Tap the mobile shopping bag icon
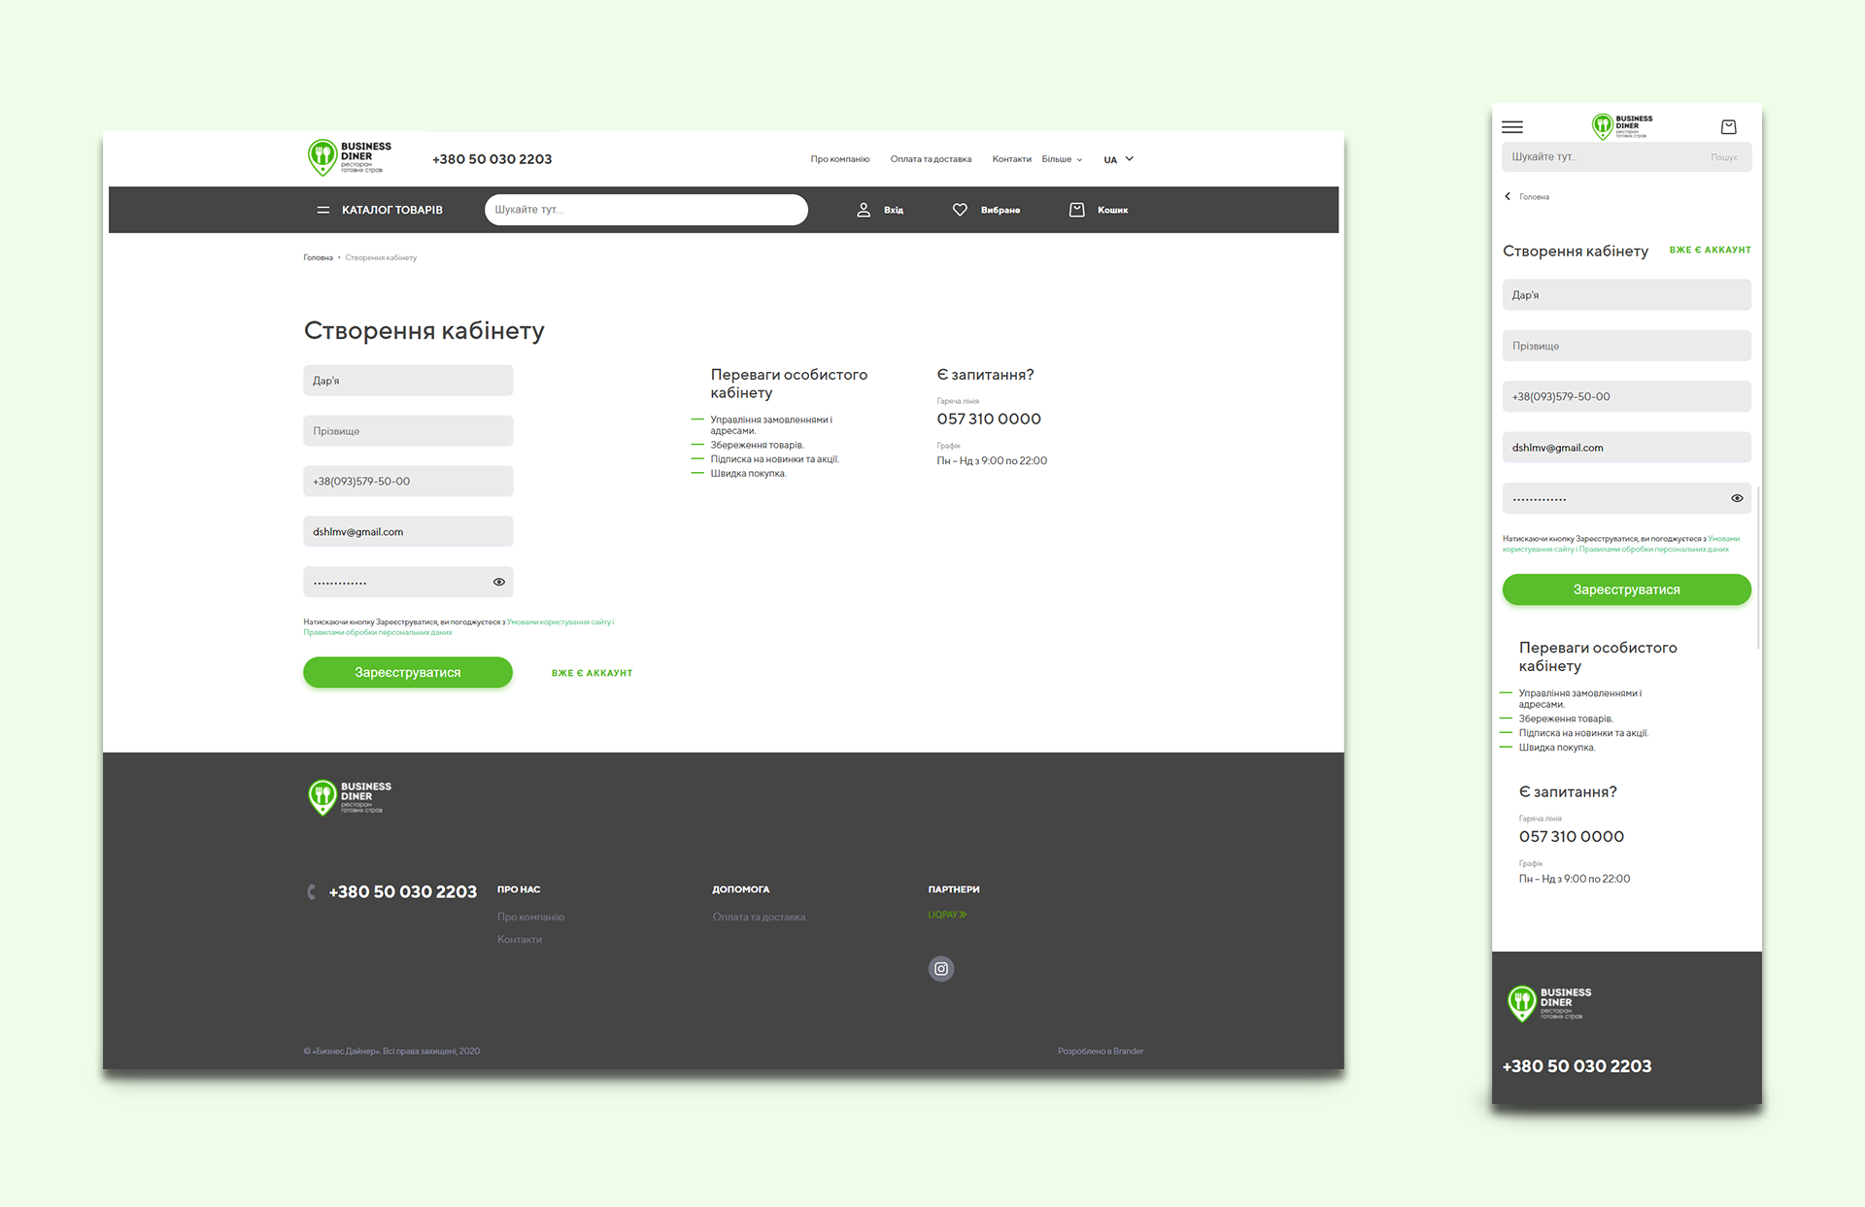1865x1207 pixels. 1728,127
